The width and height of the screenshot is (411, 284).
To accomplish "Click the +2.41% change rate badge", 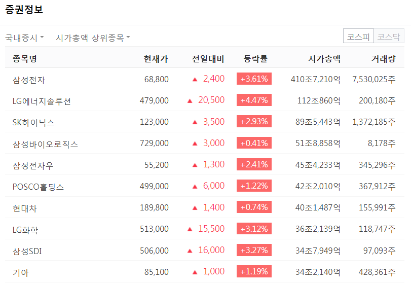I will point(254,164).
